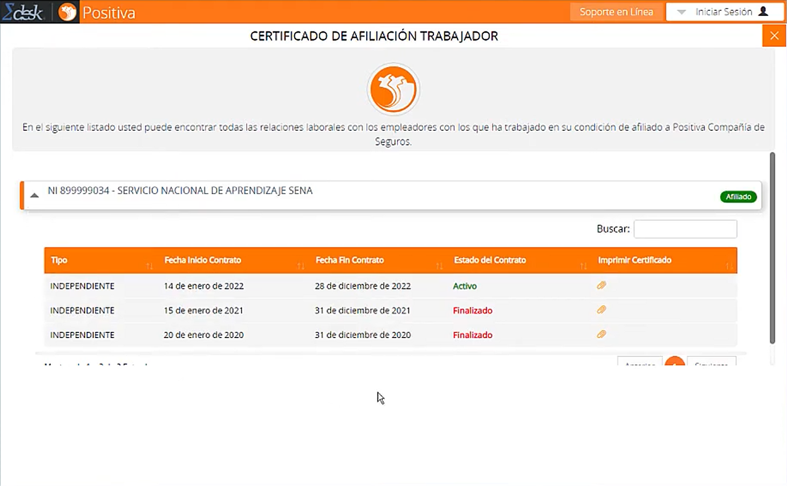Click the green Afiliado status badge

tap(738, 196)
